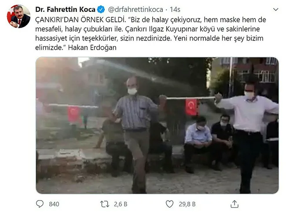Like the tweet with the heart icon
The height and width of the screenshot is (212, 286).
(169, 204)
